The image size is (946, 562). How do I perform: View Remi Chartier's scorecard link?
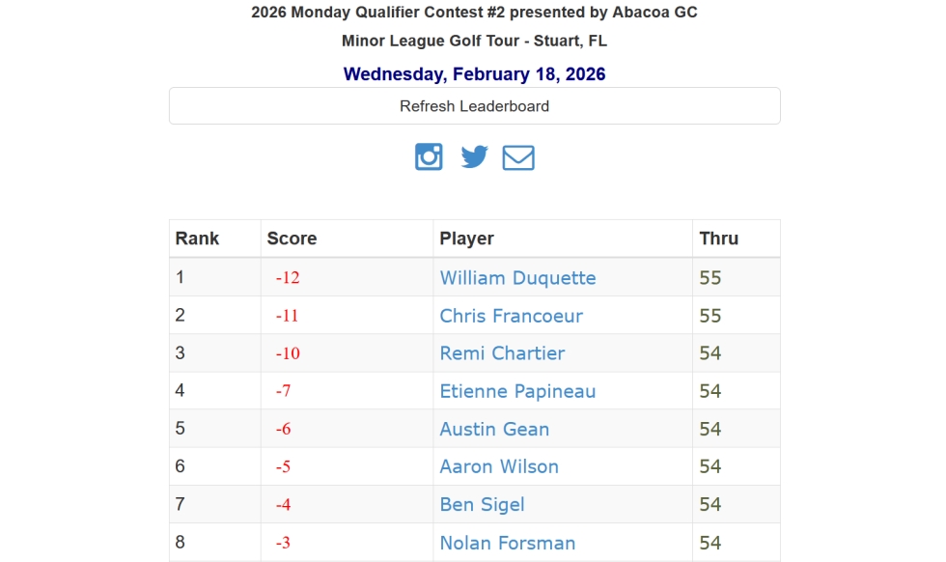tap(502, 352)
